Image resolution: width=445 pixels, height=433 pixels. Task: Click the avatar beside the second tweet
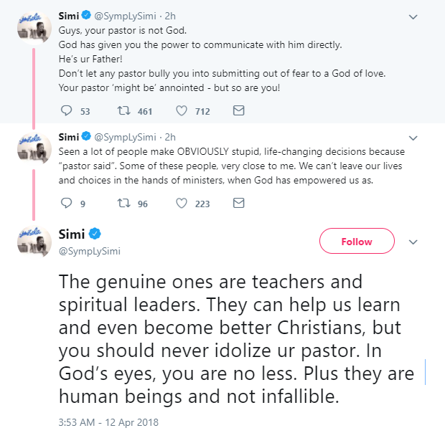coord(33,149)
